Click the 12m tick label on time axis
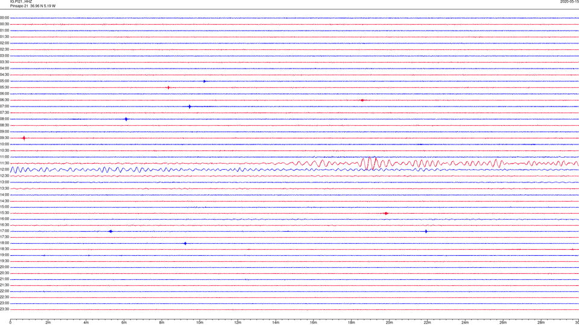579x325 pixels. (x=238, y=323)
